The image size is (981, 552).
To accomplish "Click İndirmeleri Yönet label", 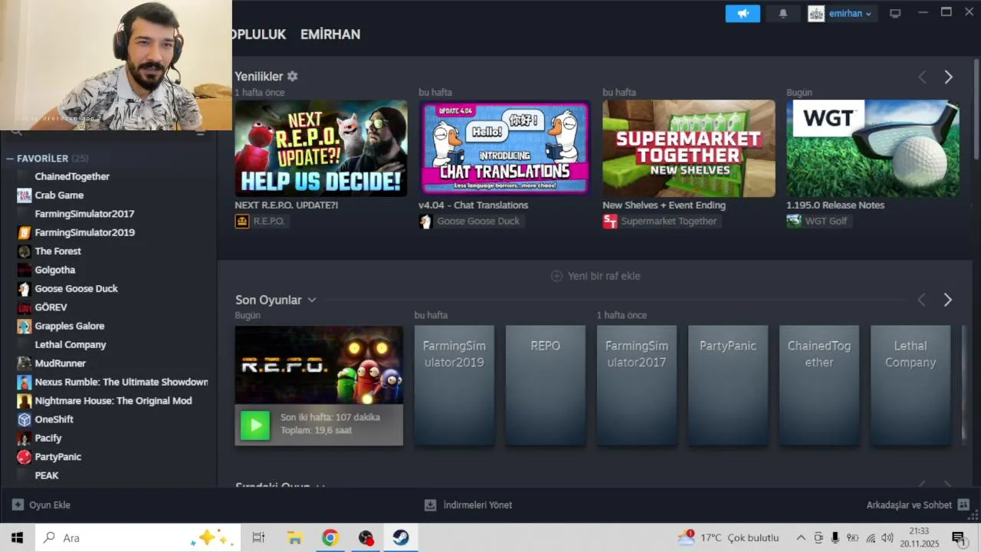I will click(x=477, y=505).
